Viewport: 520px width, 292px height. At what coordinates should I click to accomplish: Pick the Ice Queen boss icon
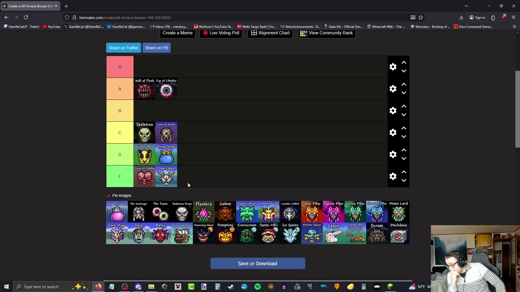tap(290, 233)
